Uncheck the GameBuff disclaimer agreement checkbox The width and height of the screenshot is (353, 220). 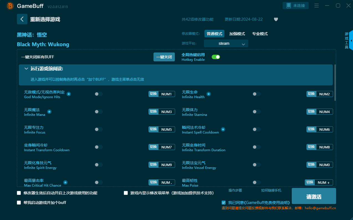pos(224,203)
